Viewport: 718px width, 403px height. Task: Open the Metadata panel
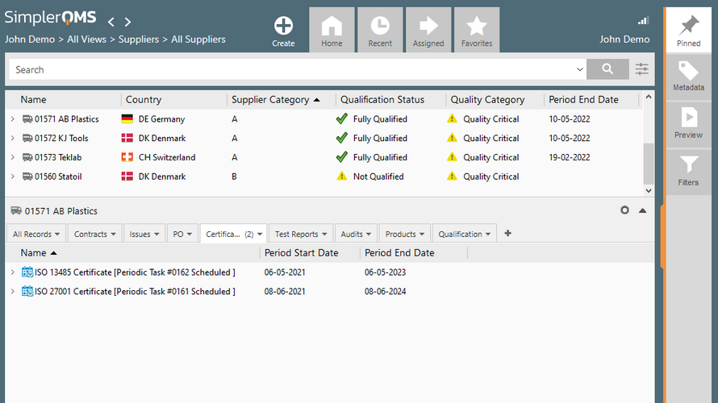click(688, 76)
